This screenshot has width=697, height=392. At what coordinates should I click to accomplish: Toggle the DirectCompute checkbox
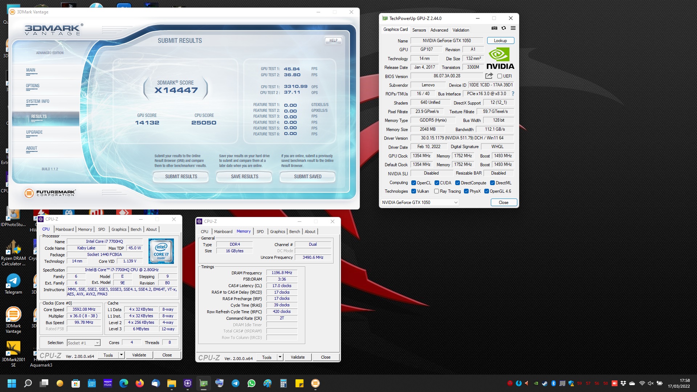click(457, 183)
